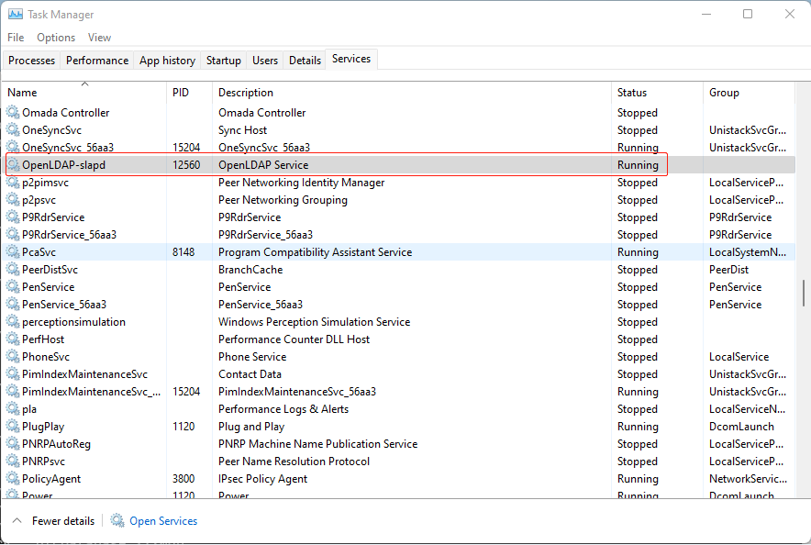This screenshot has height=545, width=811.
Task: Sort by the Description column header
Action: coord(412,93)
